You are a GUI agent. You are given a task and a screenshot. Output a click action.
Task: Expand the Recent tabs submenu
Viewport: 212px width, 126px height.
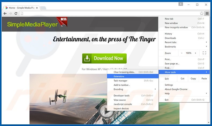(184, 42)
